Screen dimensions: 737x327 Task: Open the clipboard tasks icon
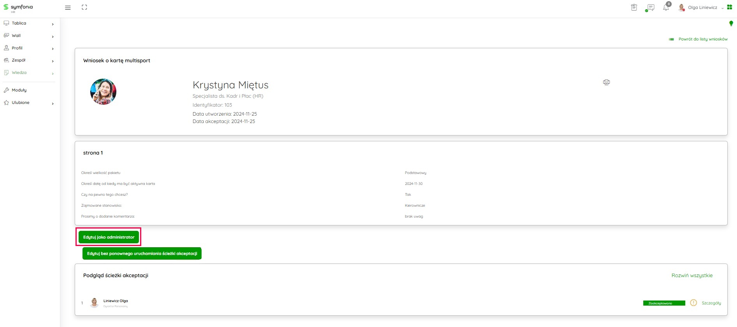634,7
